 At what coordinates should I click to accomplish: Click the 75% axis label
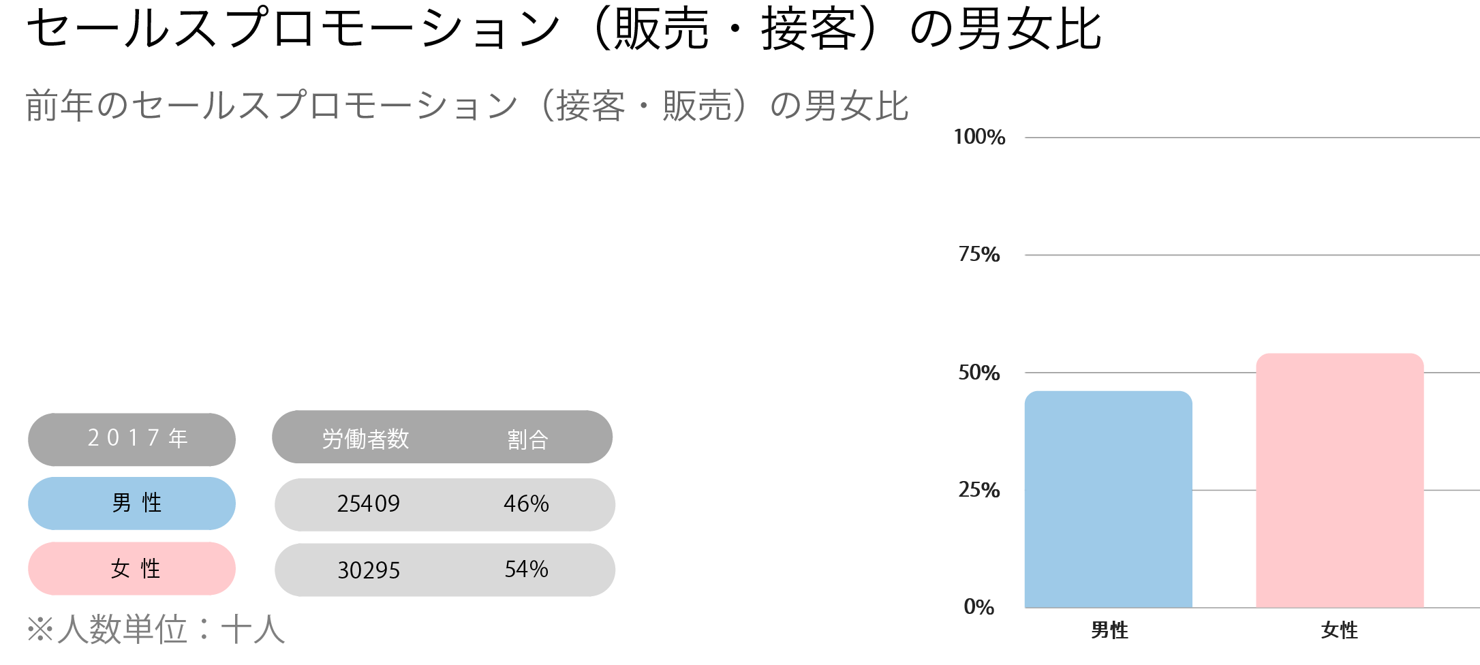point(979,255)
